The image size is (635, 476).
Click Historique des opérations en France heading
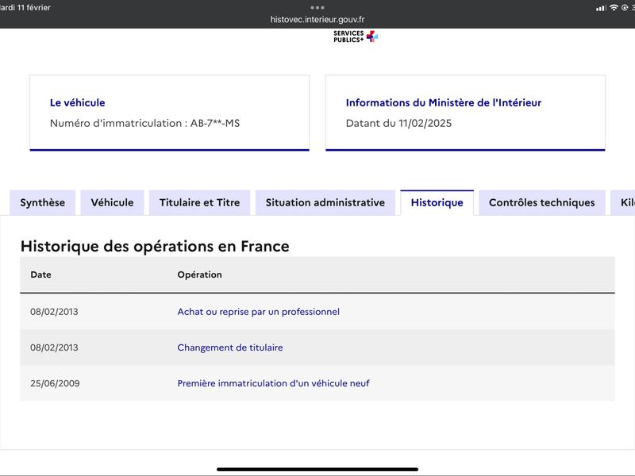(x=155, y=246)
